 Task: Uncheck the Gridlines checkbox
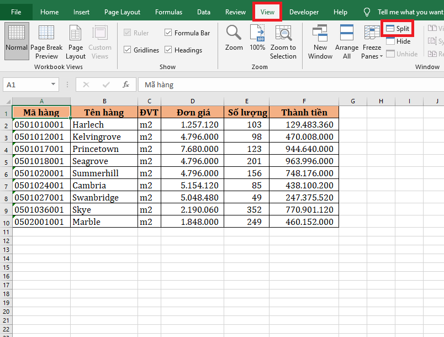128,50
